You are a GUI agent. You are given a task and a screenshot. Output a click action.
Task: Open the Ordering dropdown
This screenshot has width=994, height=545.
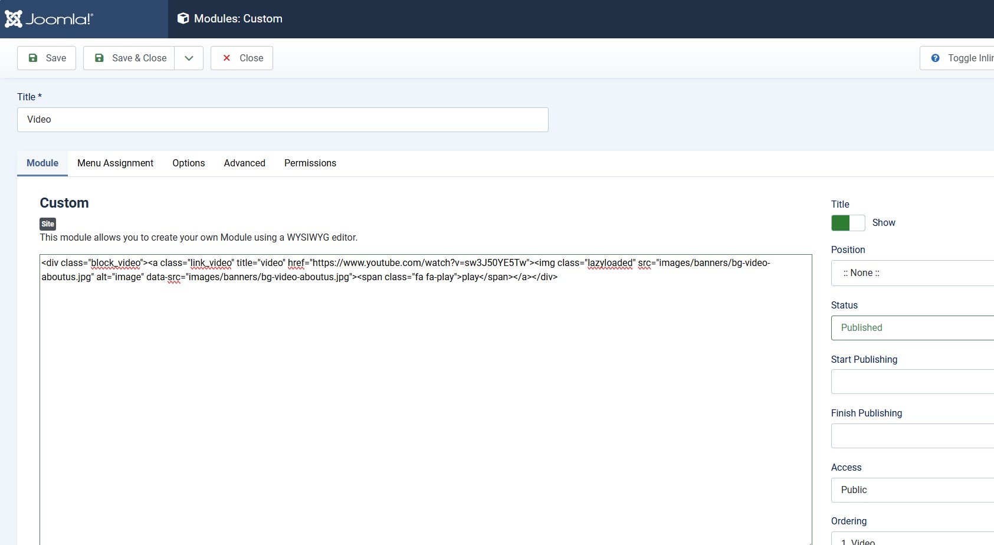[912, 540]
